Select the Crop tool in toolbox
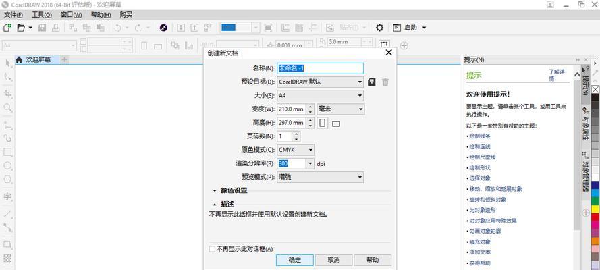600x270 pixels. click(x=7, y=94)
